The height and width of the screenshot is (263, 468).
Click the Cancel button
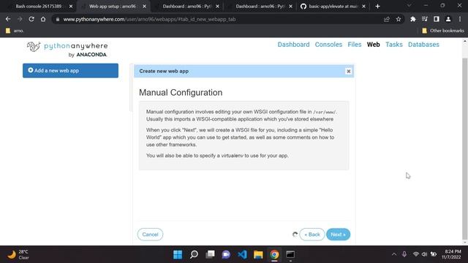coord(150,235)
